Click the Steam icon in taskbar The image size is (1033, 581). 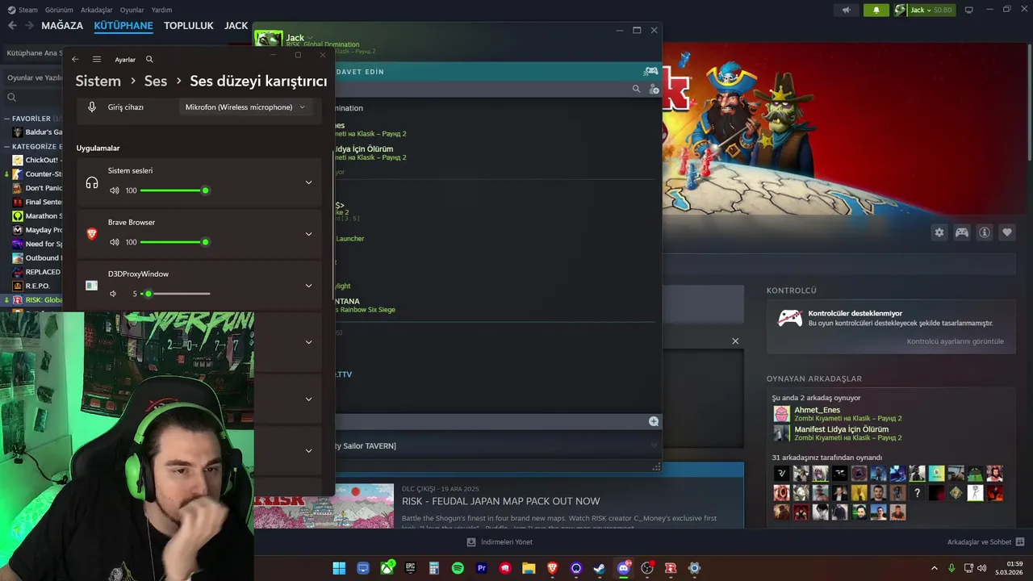pyautogui.click(x=600, y=568)
